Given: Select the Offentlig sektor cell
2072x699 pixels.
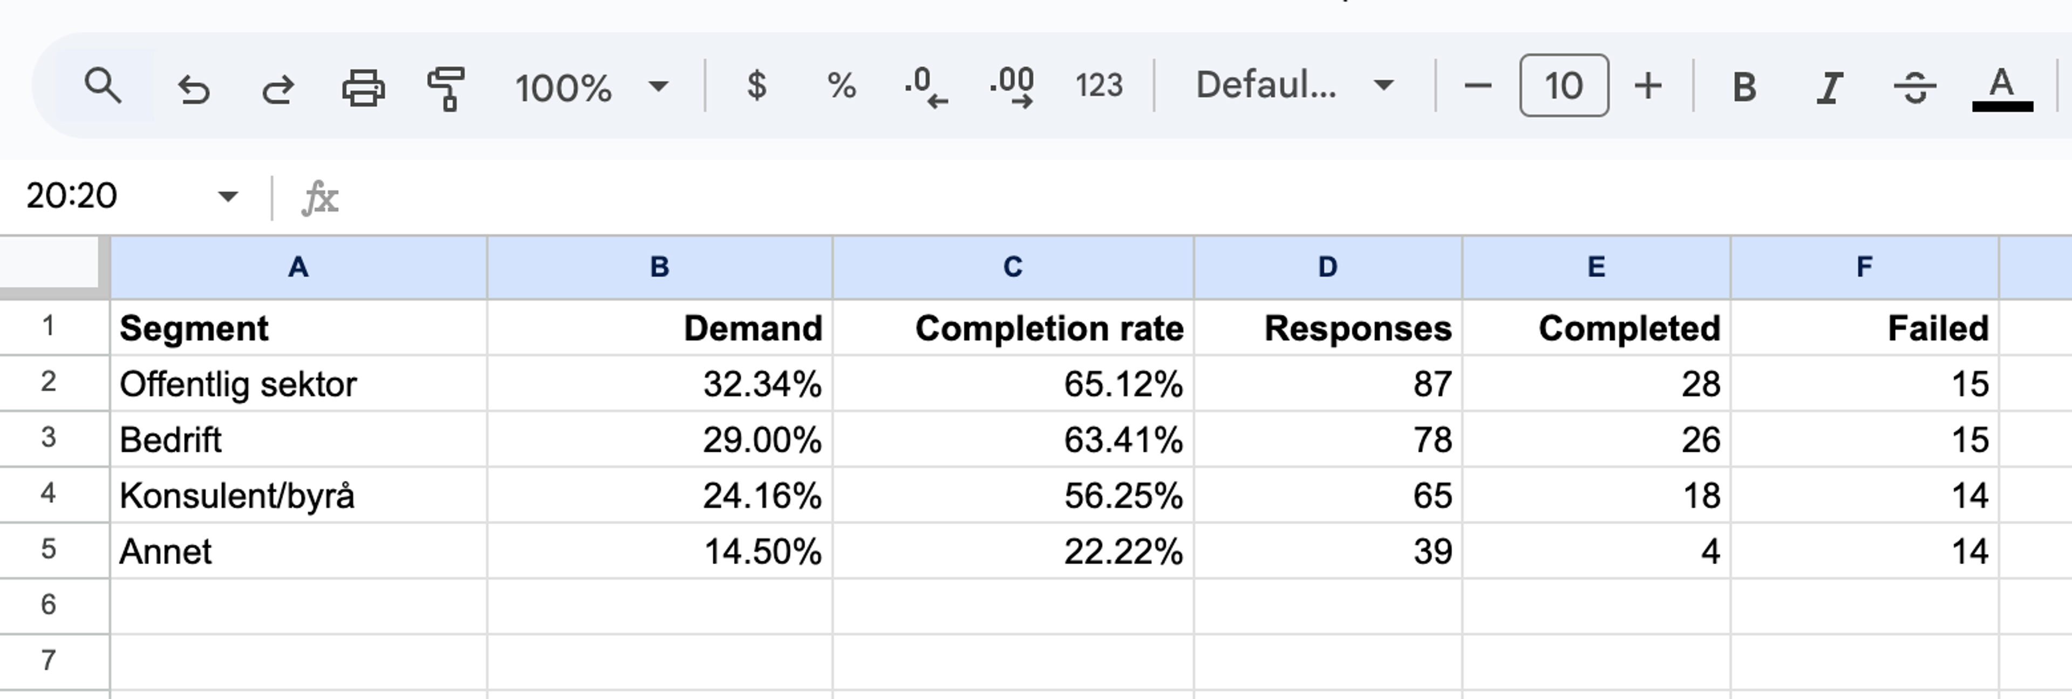Looking at the screenshot, I should (298, 384).
